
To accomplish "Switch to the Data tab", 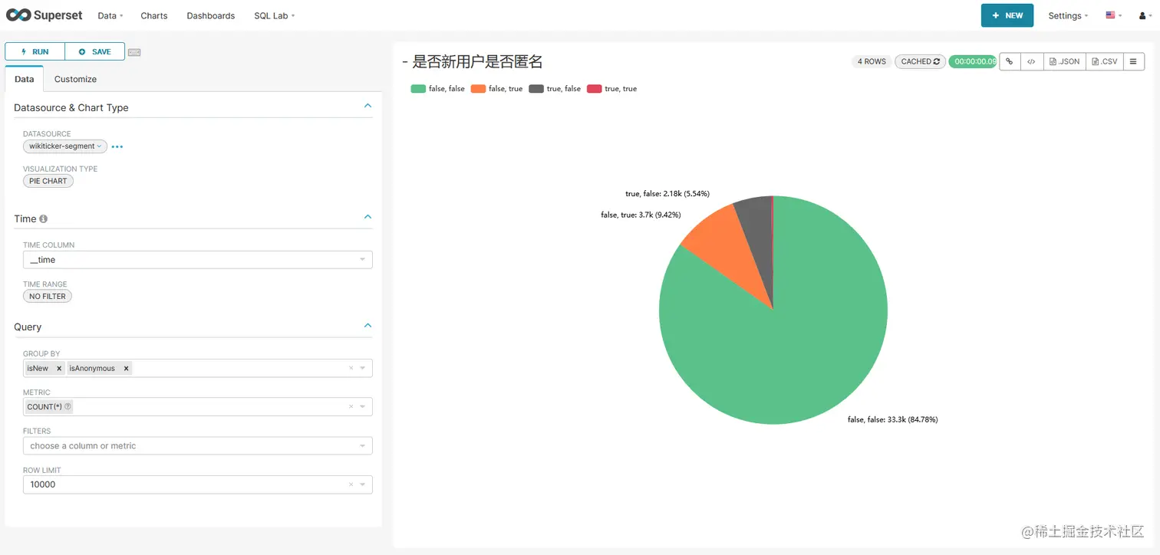I will tap(24, 79).
